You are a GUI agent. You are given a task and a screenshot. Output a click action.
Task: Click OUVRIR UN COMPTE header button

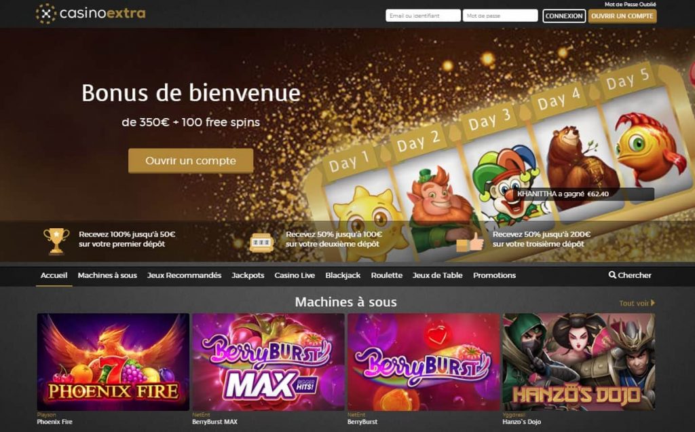tap(622, 16)
